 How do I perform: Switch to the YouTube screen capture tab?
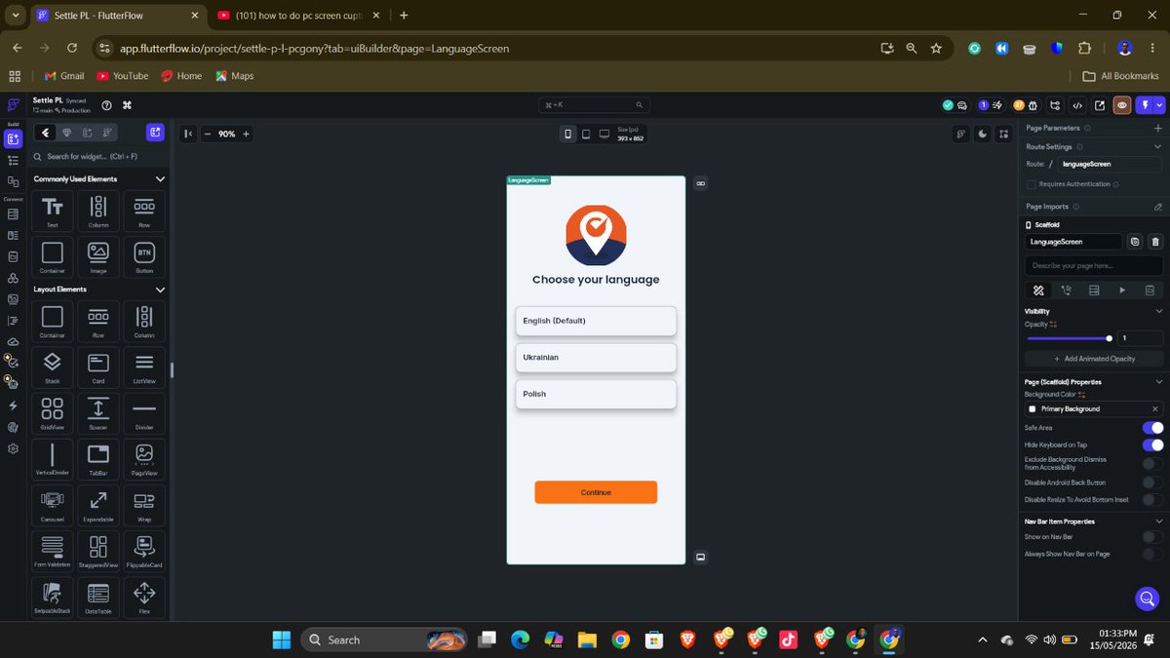pyautogui.click(x=297, y=16)
